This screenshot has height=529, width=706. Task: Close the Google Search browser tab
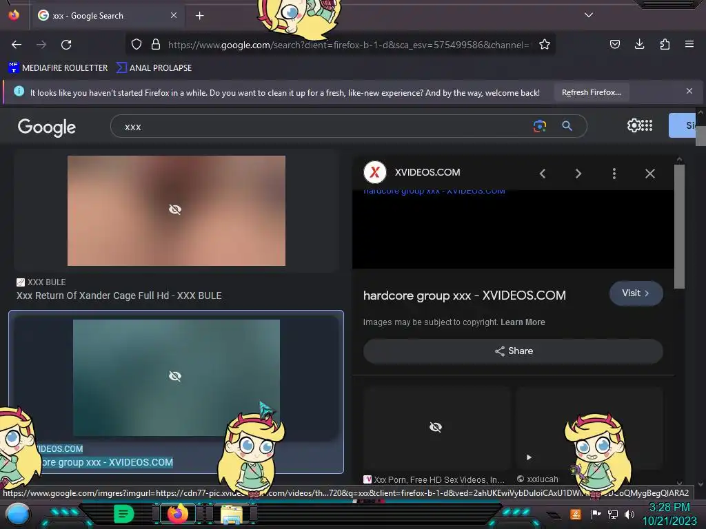click(174, 15)
